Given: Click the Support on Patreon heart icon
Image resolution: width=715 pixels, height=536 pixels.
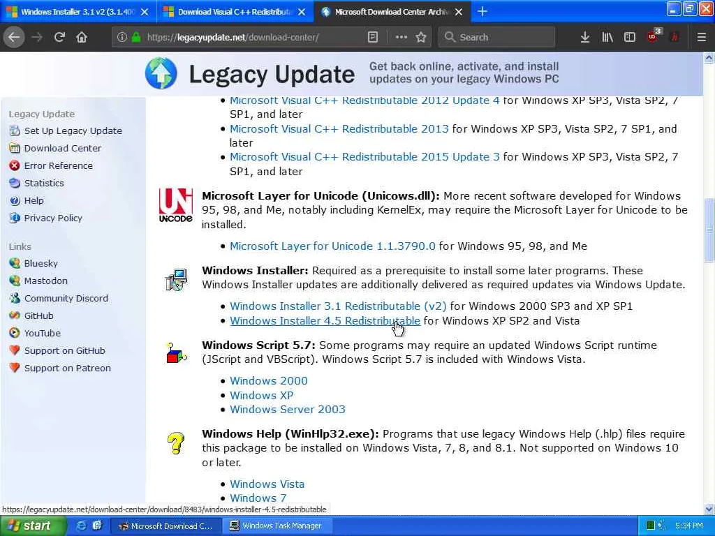Looking at the screenshot, I should click(15, 368).
